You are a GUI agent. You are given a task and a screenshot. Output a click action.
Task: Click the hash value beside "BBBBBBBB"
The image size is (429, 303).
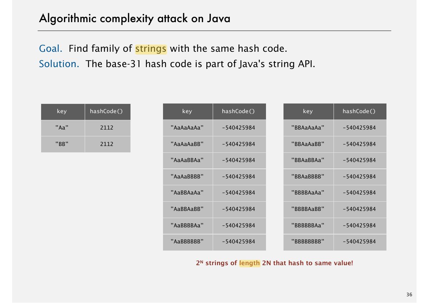pyautogui.click(x=360, y=242)
